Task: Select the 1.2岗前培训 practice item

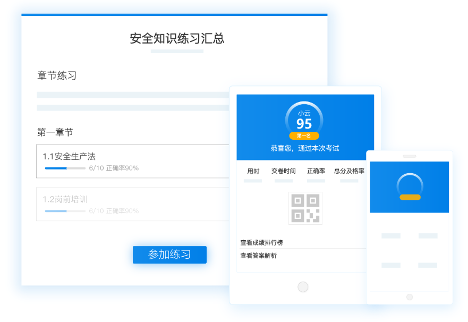Action: point(65,199)
